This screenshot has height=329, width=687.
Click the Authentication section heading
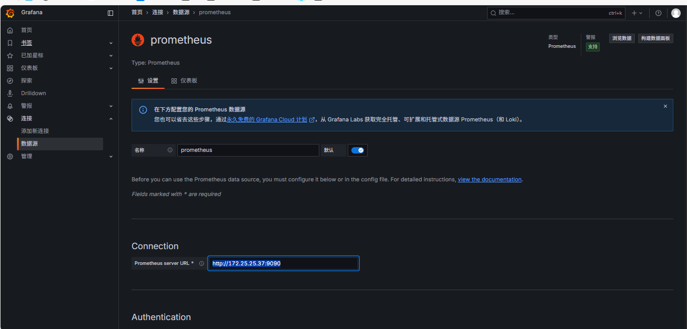(x=161, y=317)
